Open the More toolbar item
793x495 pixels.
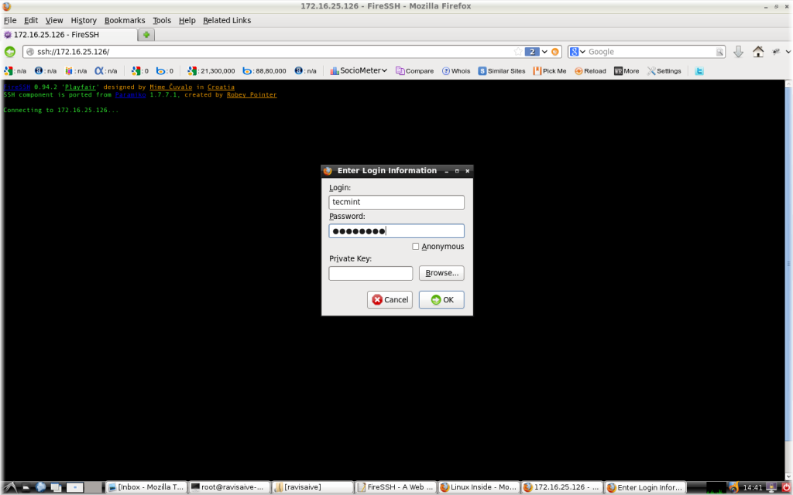pos(627,70)
